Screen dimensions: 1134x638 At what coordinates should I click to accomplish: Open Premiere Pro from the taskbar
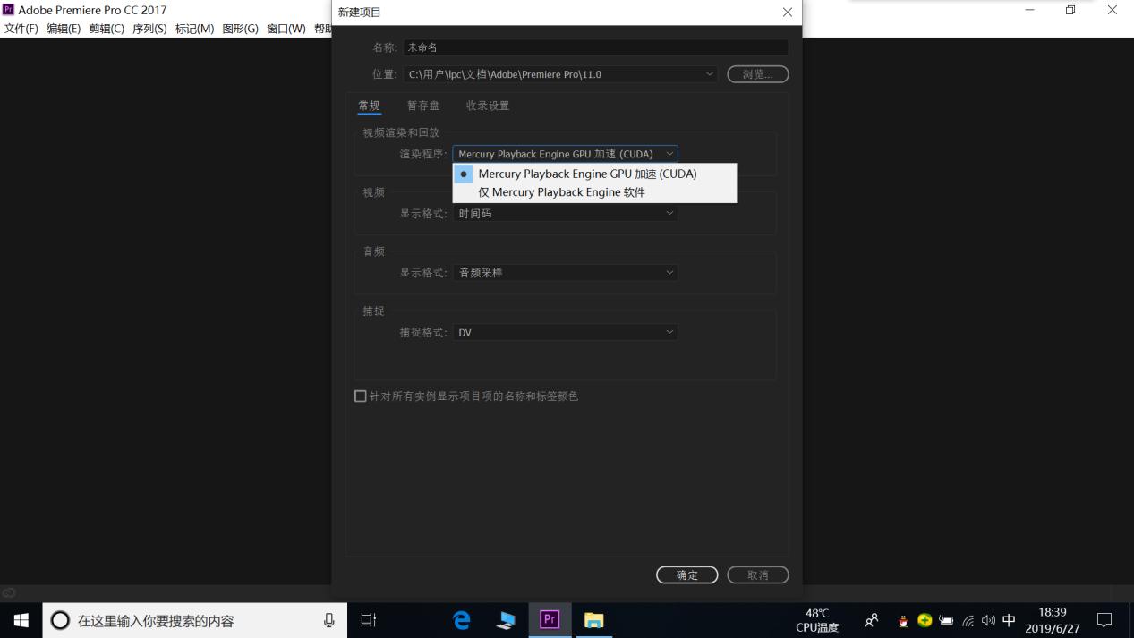tap(550, 619)
